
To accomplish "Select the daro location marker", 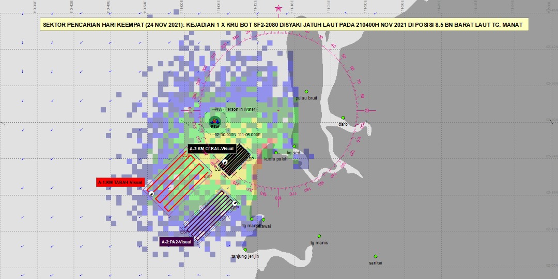I will (x=343, y=118).
